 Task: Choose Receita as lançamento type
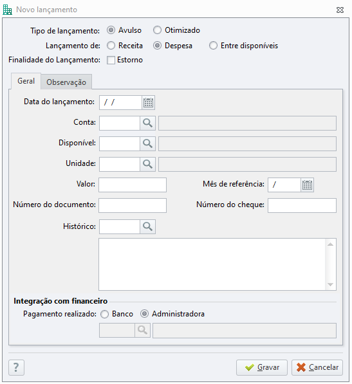click(111, 46)
